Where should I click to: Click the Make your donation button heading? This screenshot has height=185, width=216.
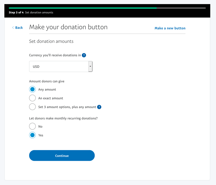click(x=68, y=27)
